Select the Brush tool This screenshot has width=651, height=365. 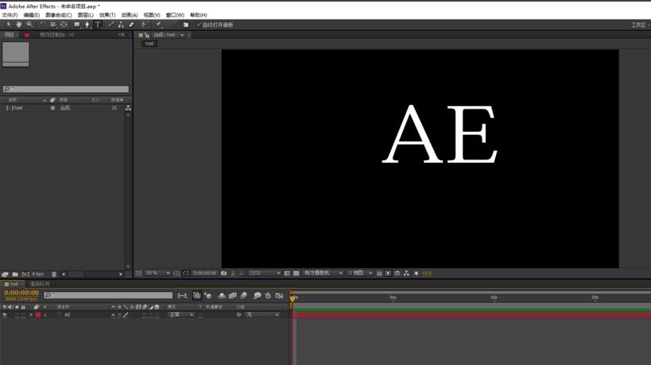tap(110, 25)
